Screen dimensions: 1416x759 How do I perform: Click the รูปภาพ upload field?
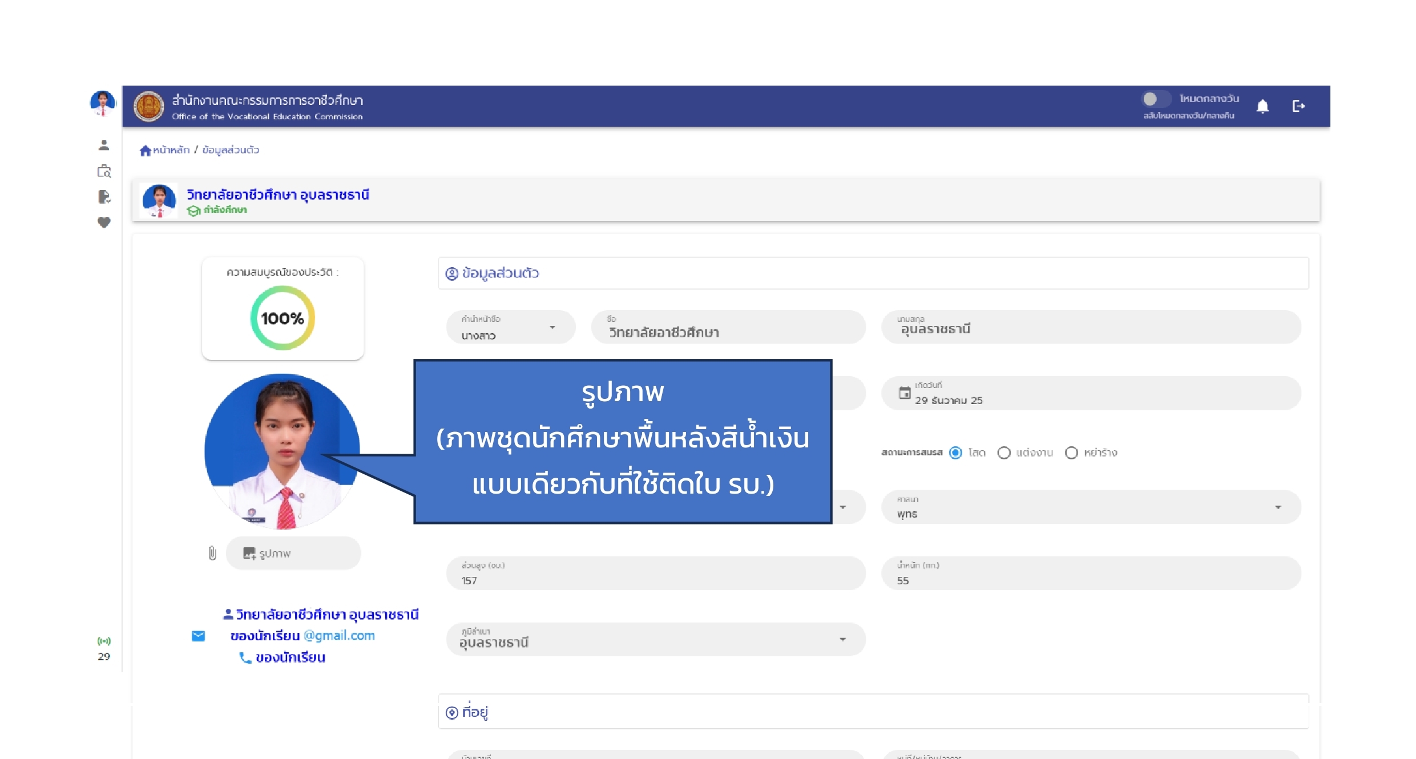pyautogui.click(x=293, y=553)
